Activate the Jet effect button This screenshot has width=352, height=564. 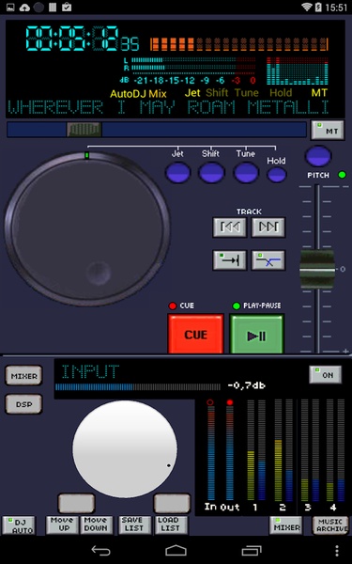tap(177, 173)
